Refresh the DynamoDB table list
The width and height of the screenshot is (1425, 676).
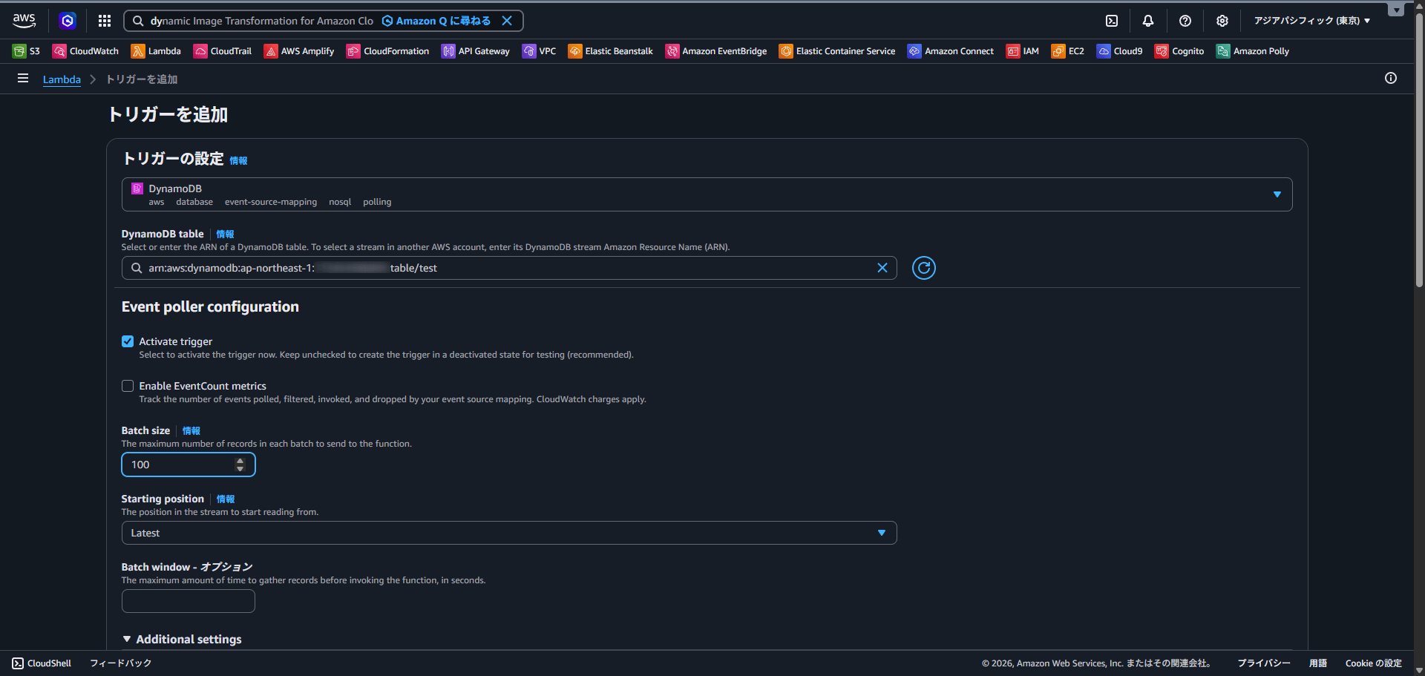923,268
